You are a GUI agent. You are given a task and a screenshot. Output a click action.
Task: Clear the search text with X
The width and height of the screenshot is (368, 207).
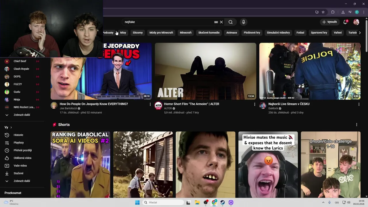click(221, 22)
